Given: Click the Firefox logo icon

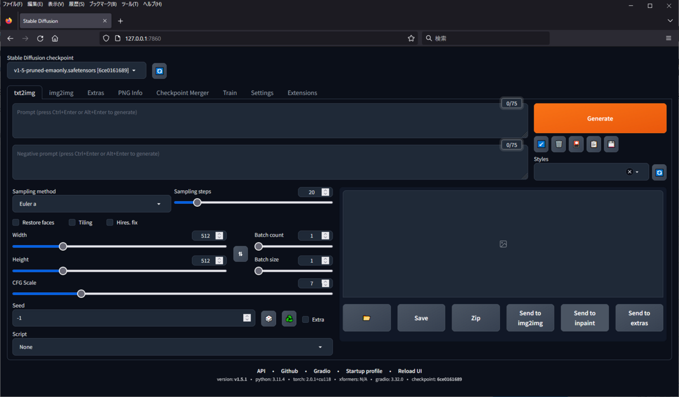Looking at the screenshot, I should click(x=8, y=21).
